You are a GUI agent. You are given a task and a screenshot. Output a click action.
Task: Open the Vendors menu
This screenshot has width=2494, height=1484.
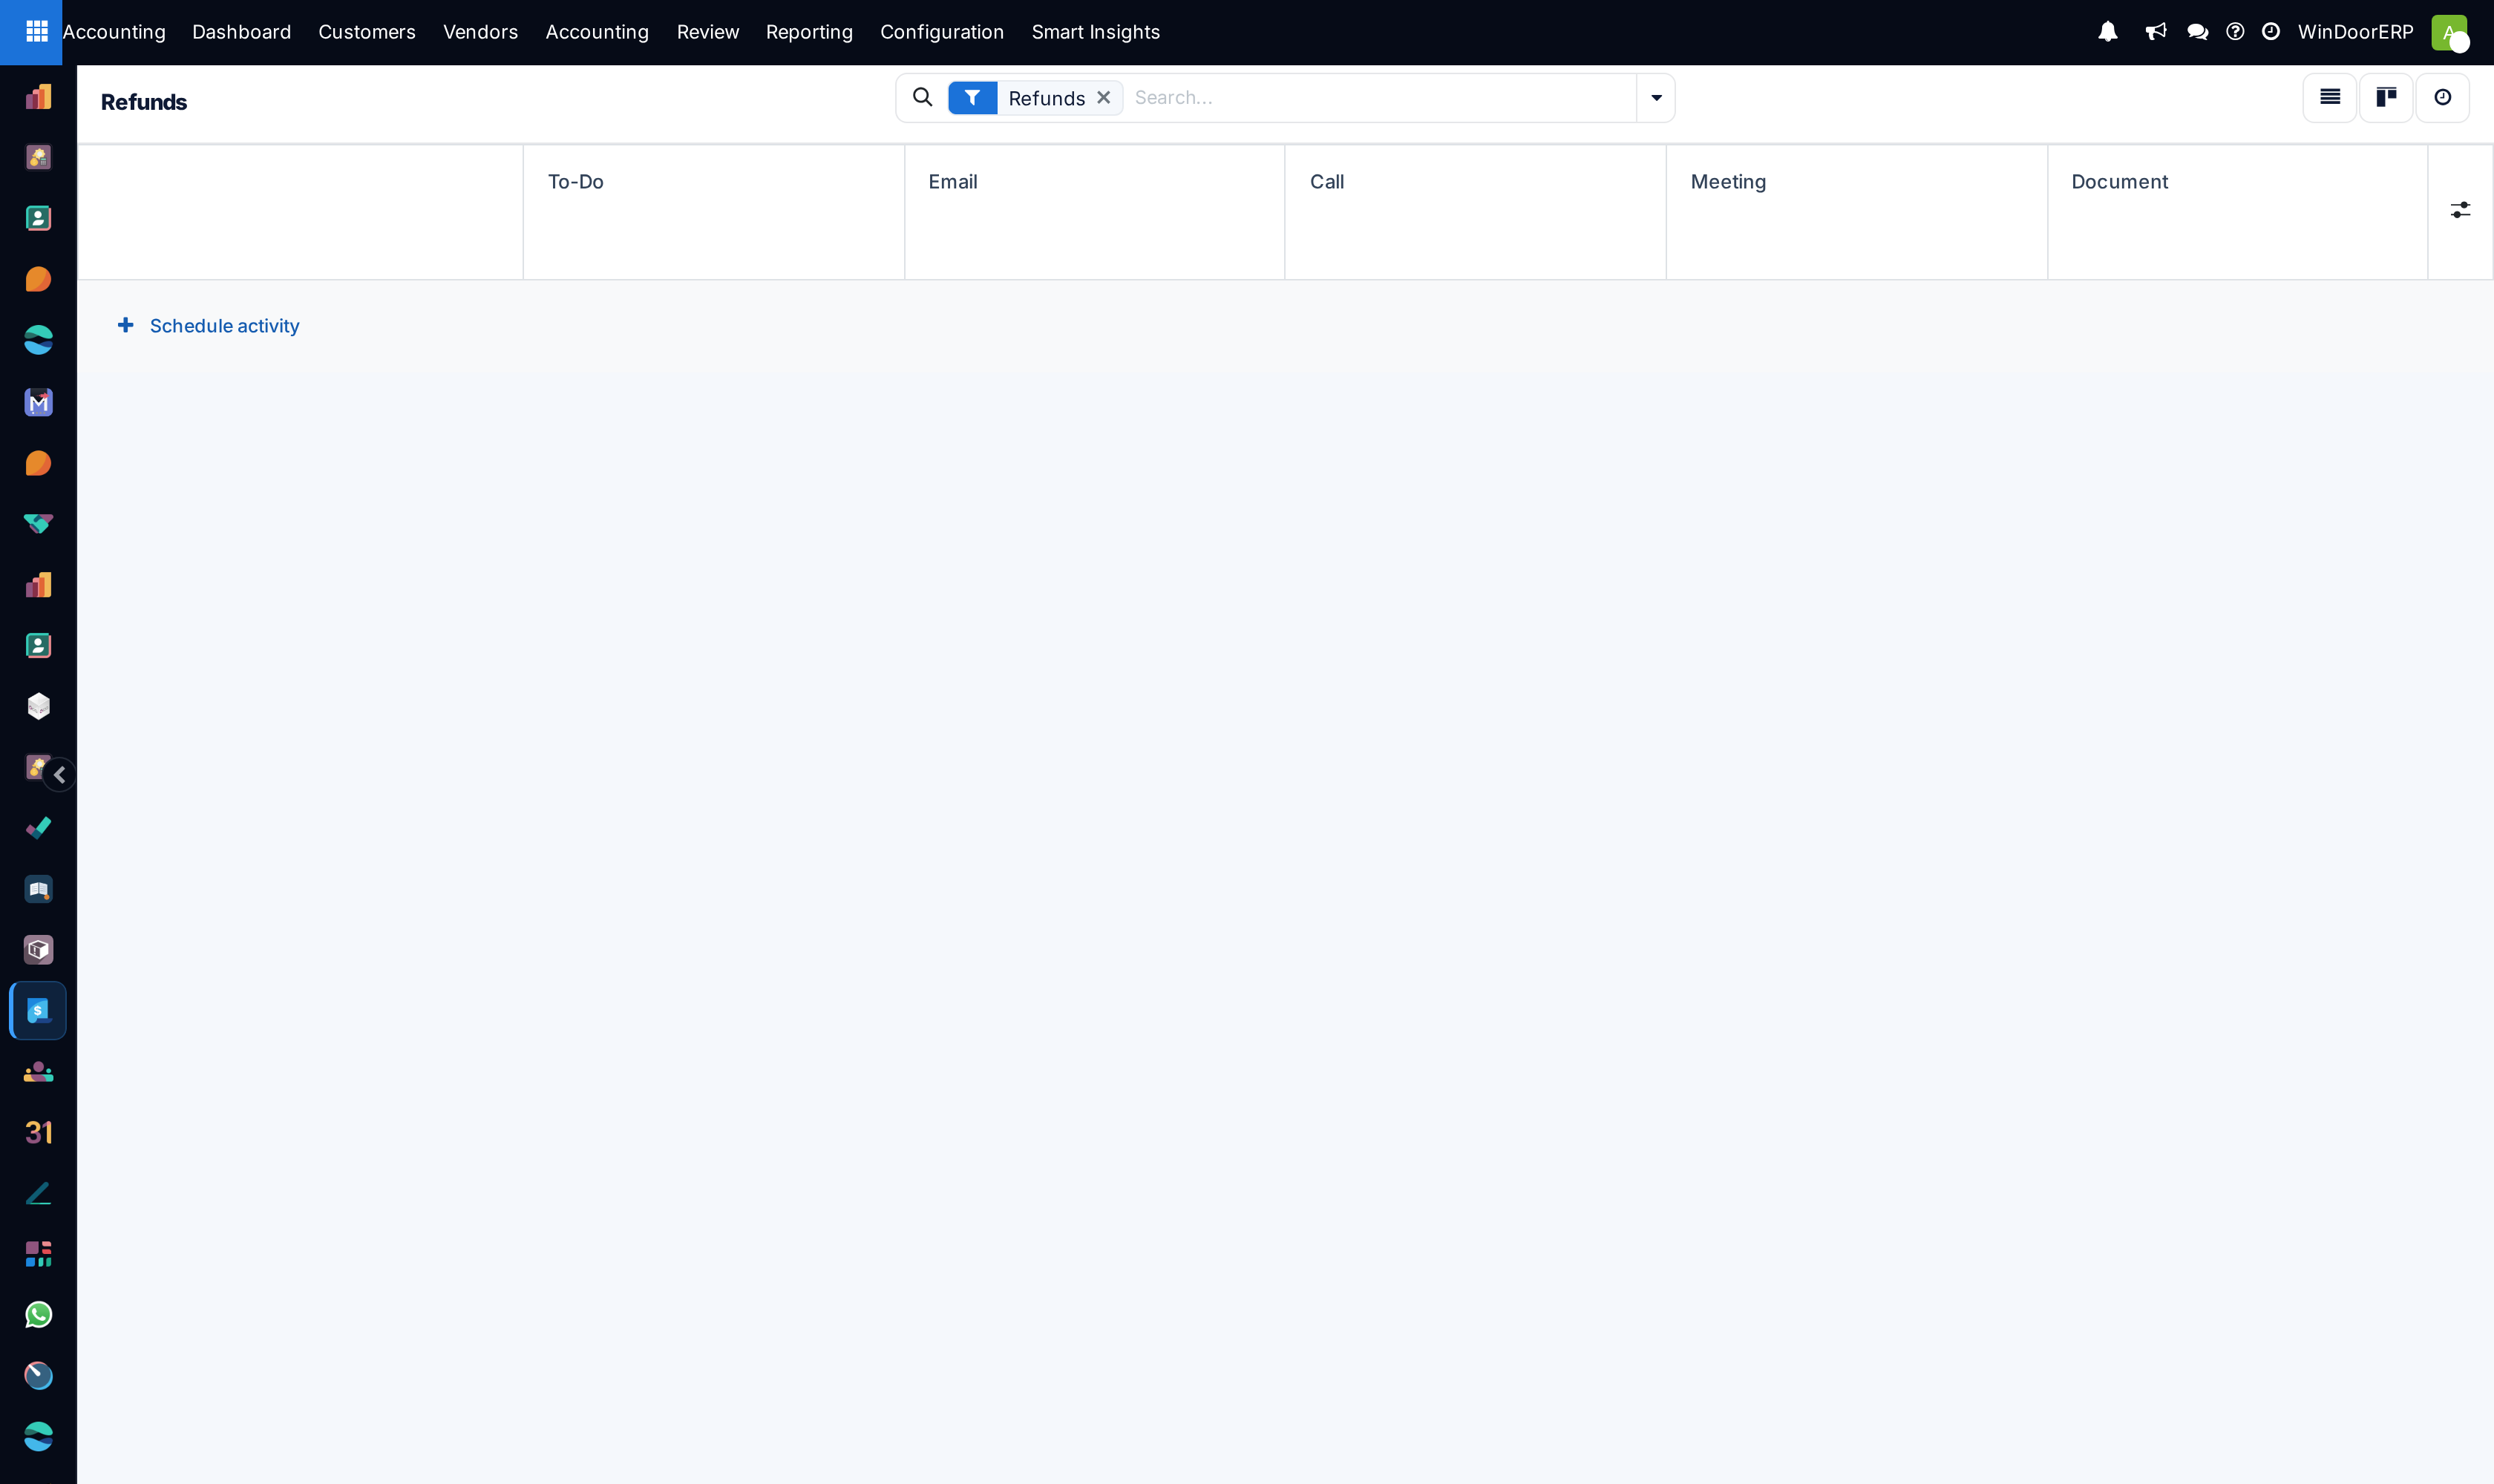[x=480, y=32]
